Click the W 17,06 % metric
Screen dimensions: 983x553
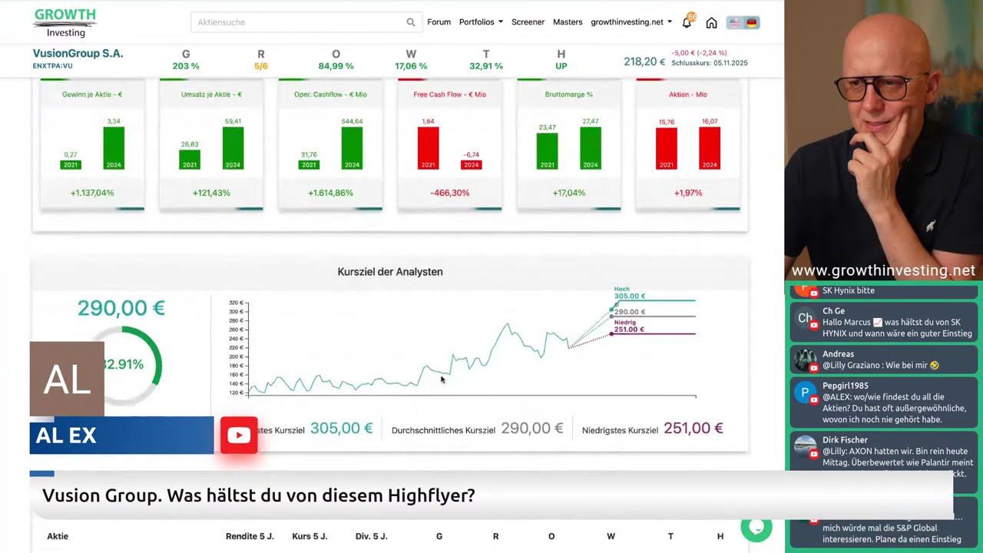click(411, 60)
